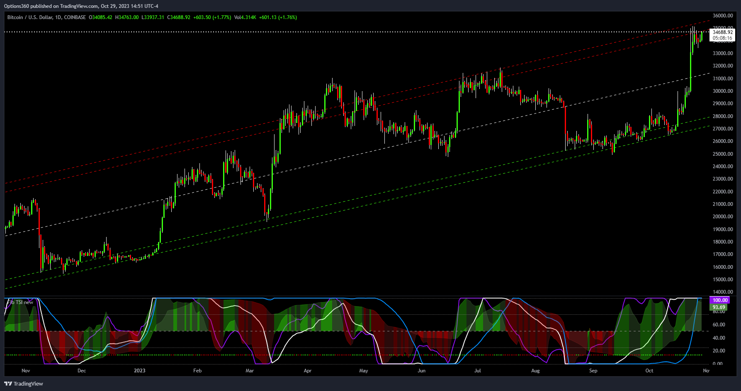Click the Aug label on time axis

pos(536,371)
